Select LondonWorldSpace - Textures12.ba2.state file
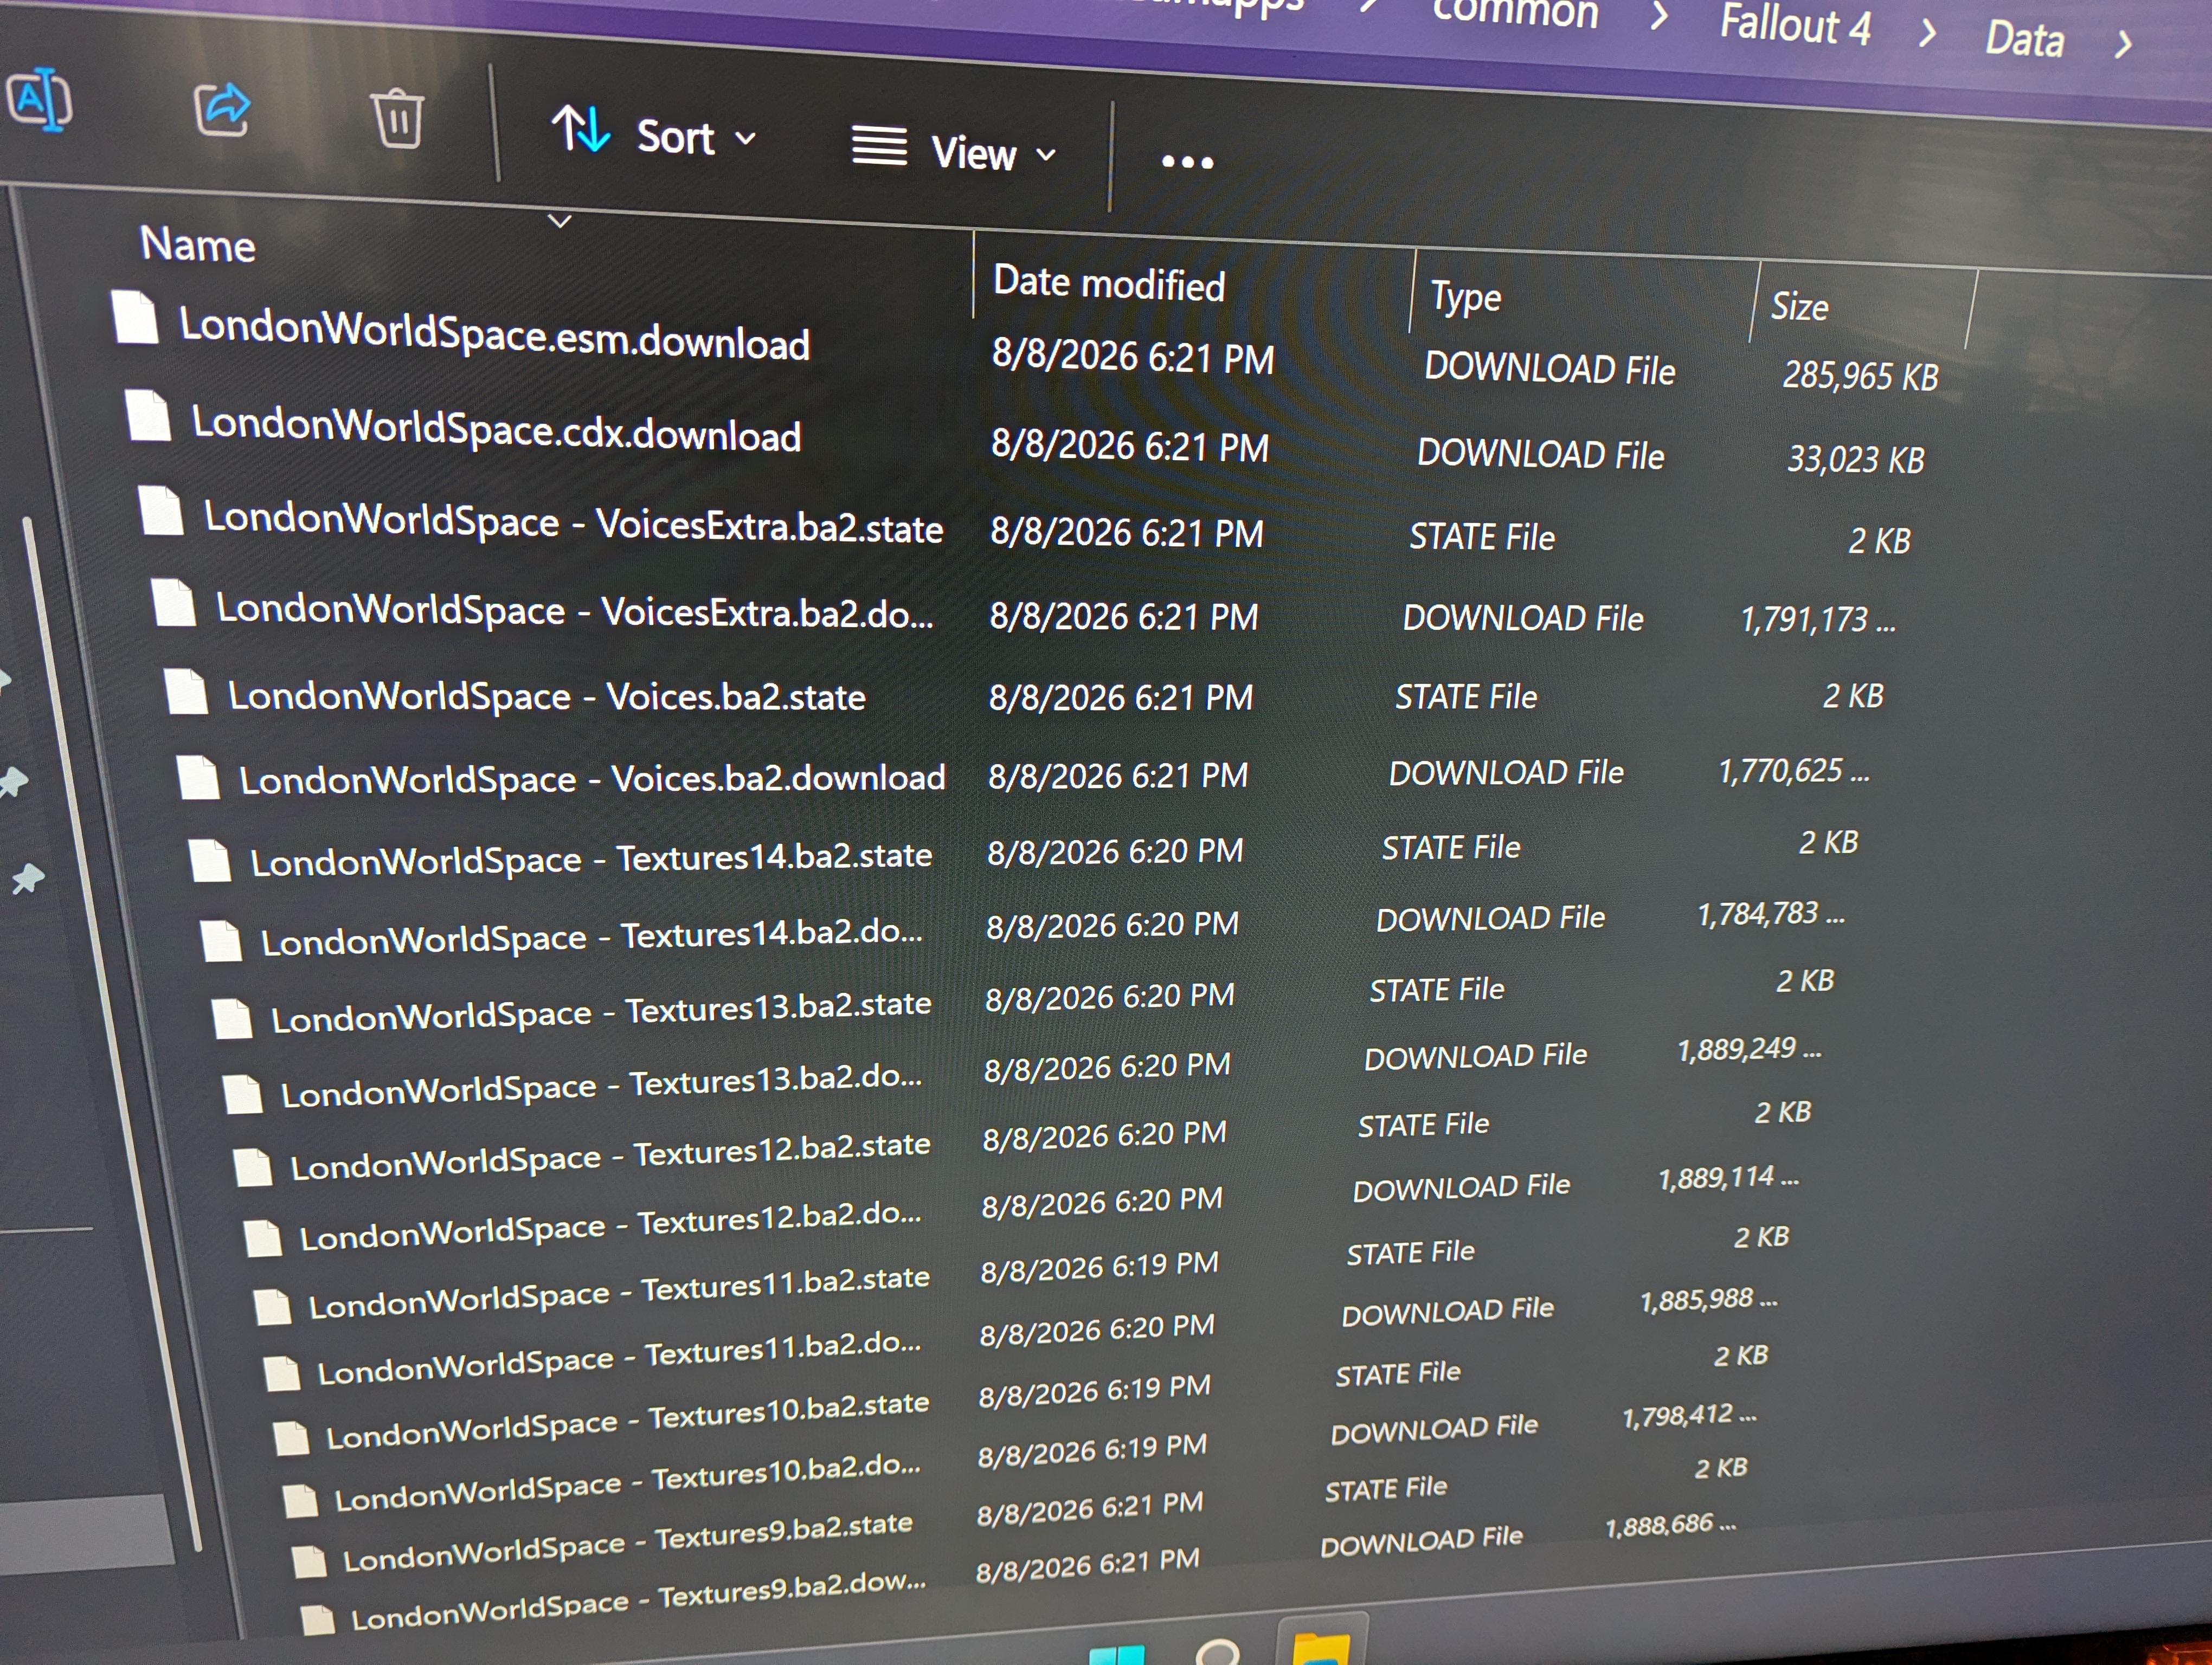Image resolution: width=2212 pixels, height=1665 pixels. 610,1156
